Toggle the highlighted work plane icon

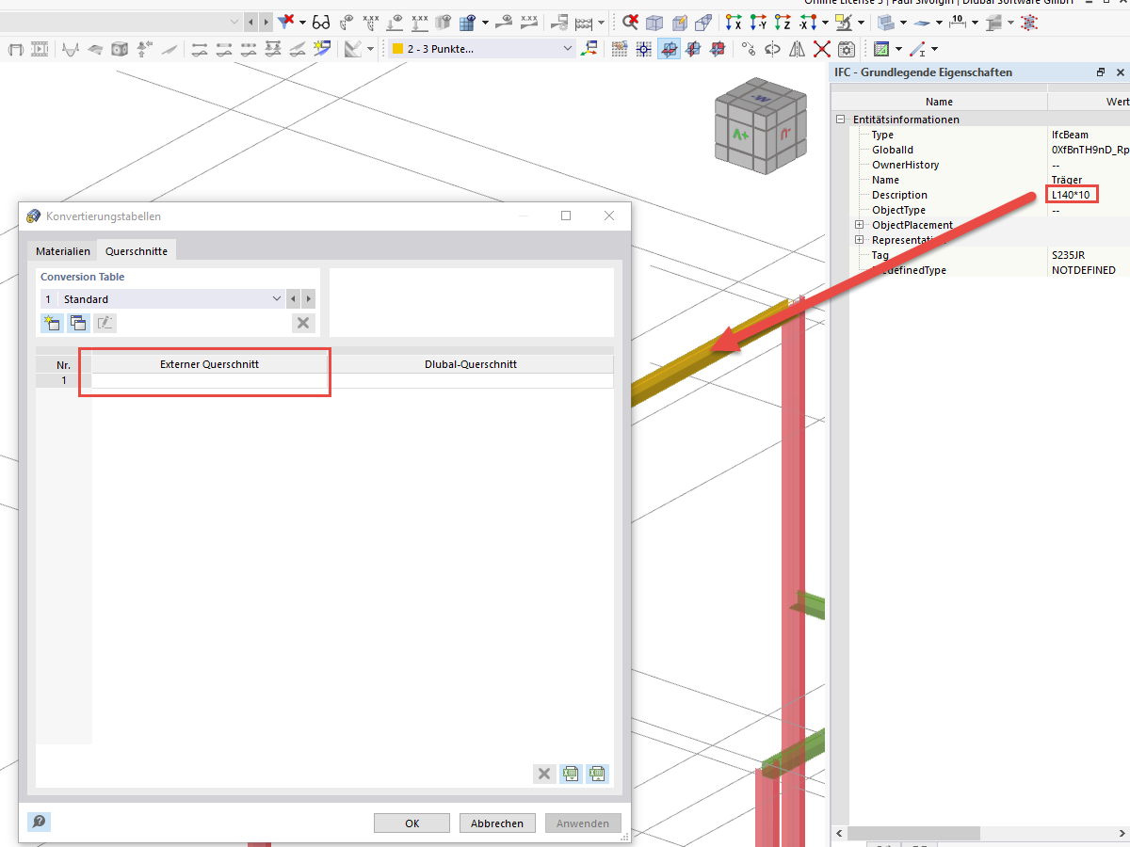[x=669, y=49]
